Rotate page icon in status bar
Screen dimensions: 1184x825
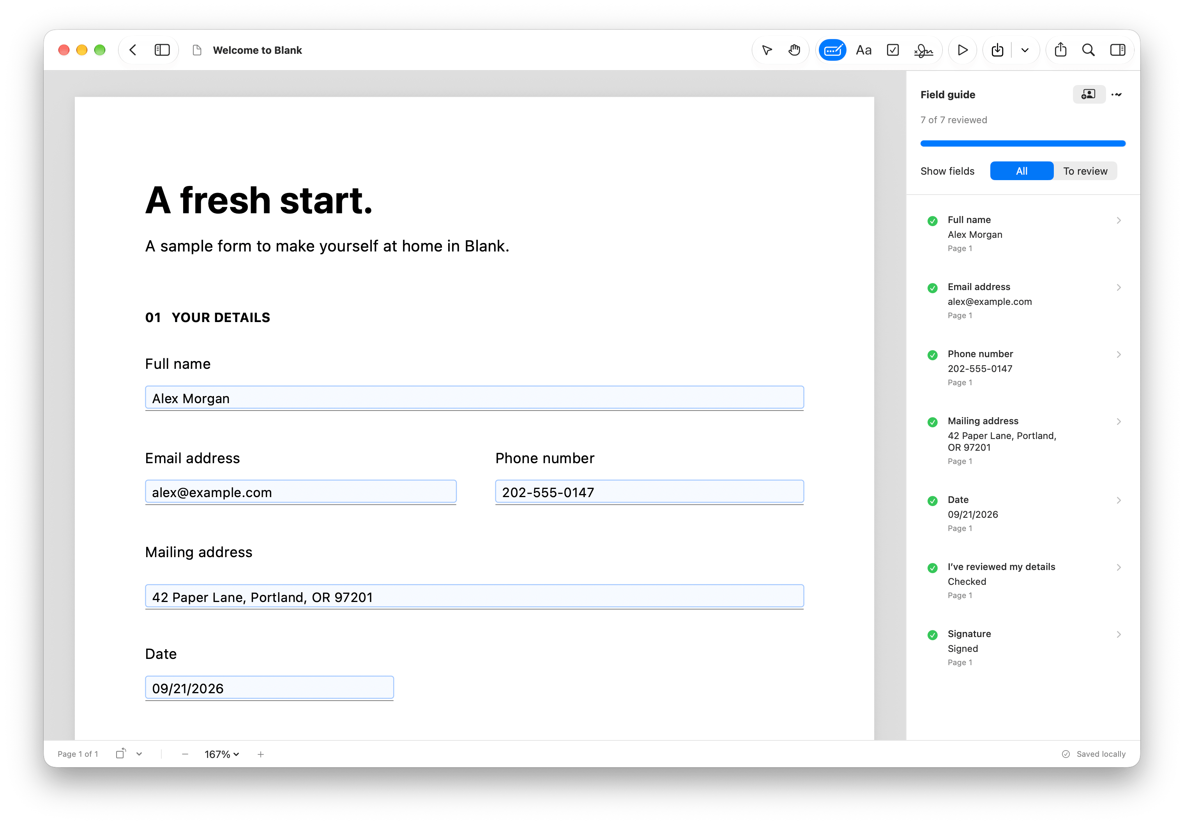point(121,753)
